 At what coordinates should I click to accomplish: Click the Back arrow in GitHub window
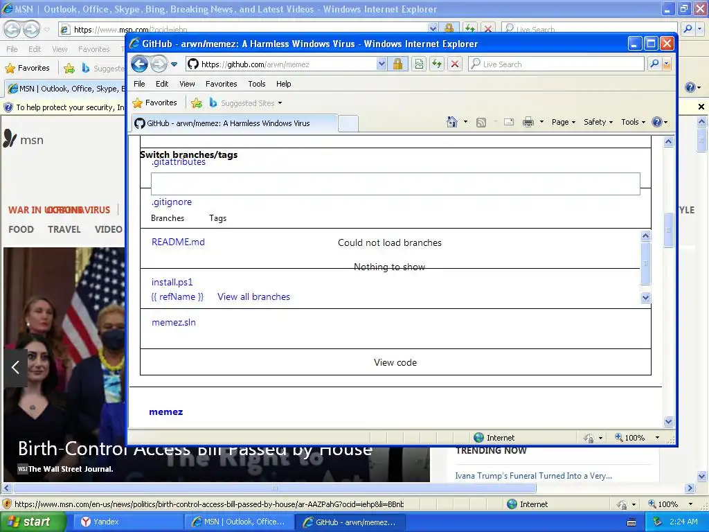coord(140,64)
